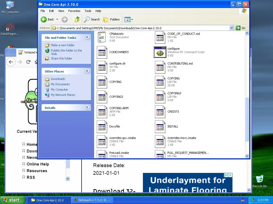This screenshot has width=273, height=204.
Task: Select the COPYING3 file without type icon
Action: coord(102,97)
